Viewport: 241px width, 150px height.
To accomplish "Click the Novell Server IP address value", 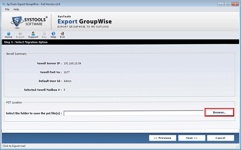I will [x=72, y=63].
